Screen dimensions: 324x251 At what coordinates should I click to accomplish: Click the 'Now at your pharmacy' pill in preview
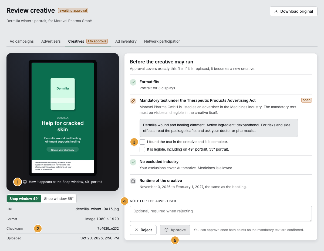(63, 150)
